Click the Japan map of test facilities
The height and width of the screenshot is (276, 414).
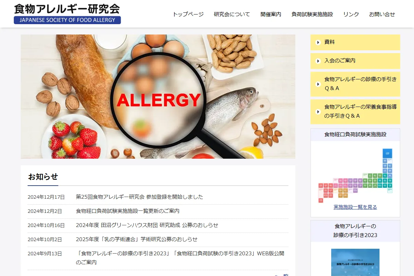(x=355, y=175)
